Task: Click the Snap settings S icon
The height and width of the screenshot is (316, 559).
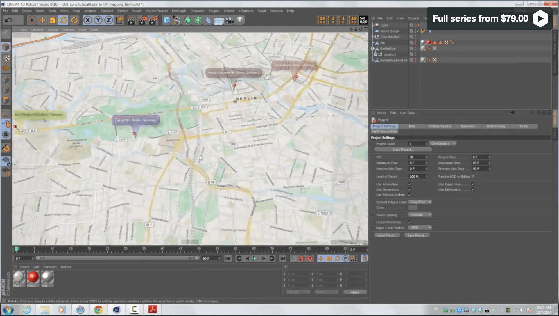Action: click(6, 134)
